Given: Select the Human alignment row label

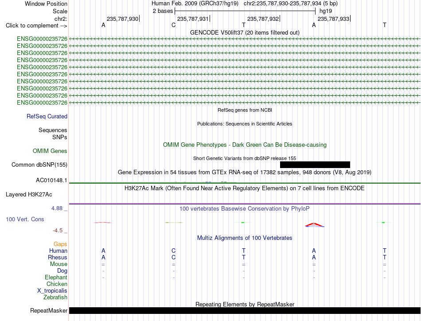Looking at the screenshot, I should pyautogui.click(x=58, y=251).
